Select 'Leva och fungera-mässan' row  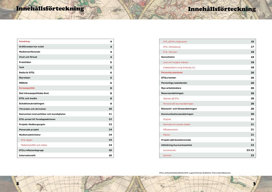click(x=208, y=62)
